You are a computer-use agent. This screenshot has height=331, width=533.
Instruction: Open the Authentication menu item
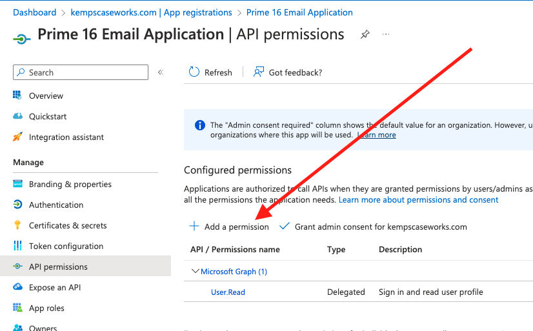pos(56,205)
